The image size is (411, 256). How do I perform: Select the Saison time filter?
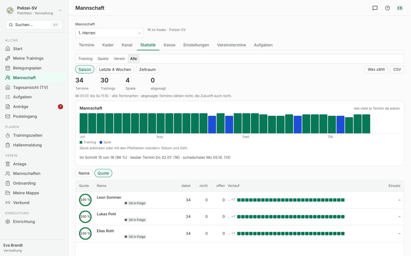click(85, 69)
